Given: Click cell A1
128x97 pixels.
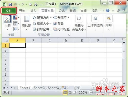Looking at the screenshot, I should [x=17, y=45].
